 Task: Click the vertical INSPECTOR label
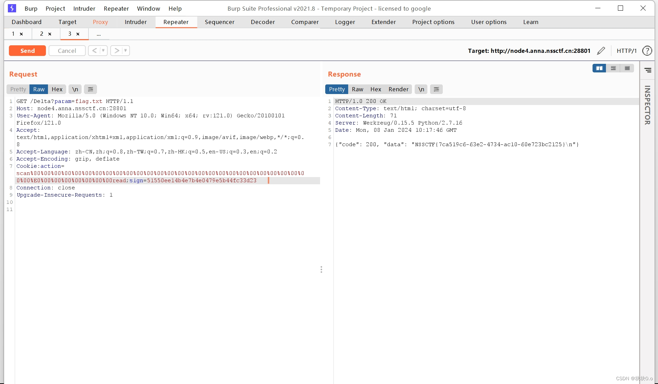[647, 105]
